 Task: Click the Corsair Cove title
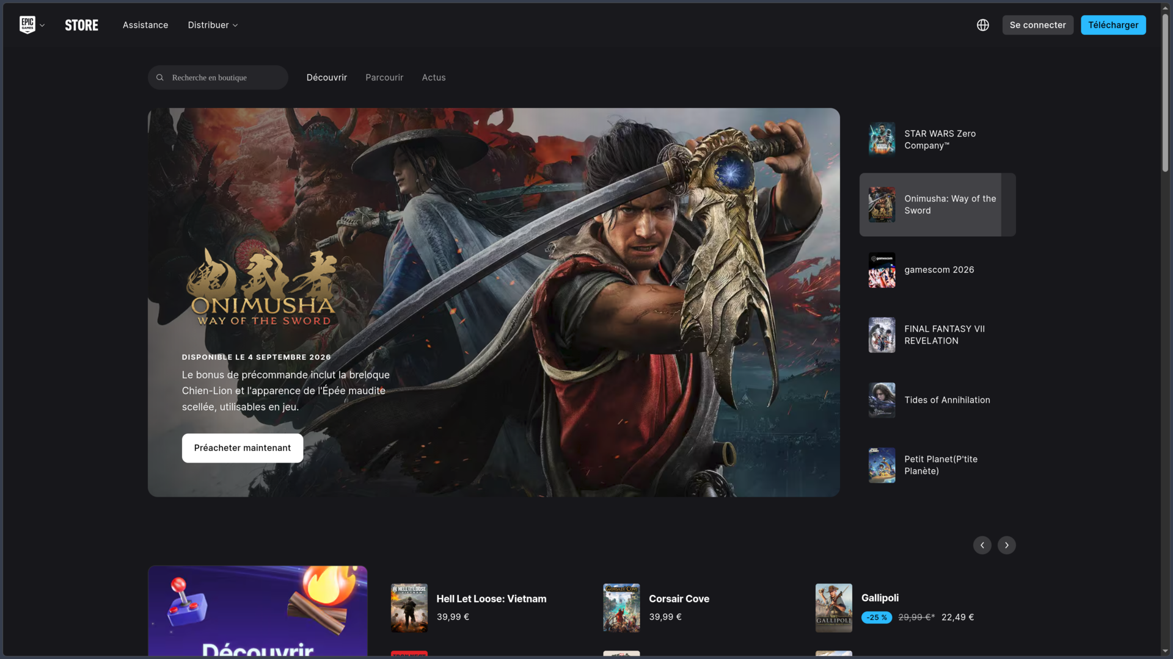coord(679,599)
